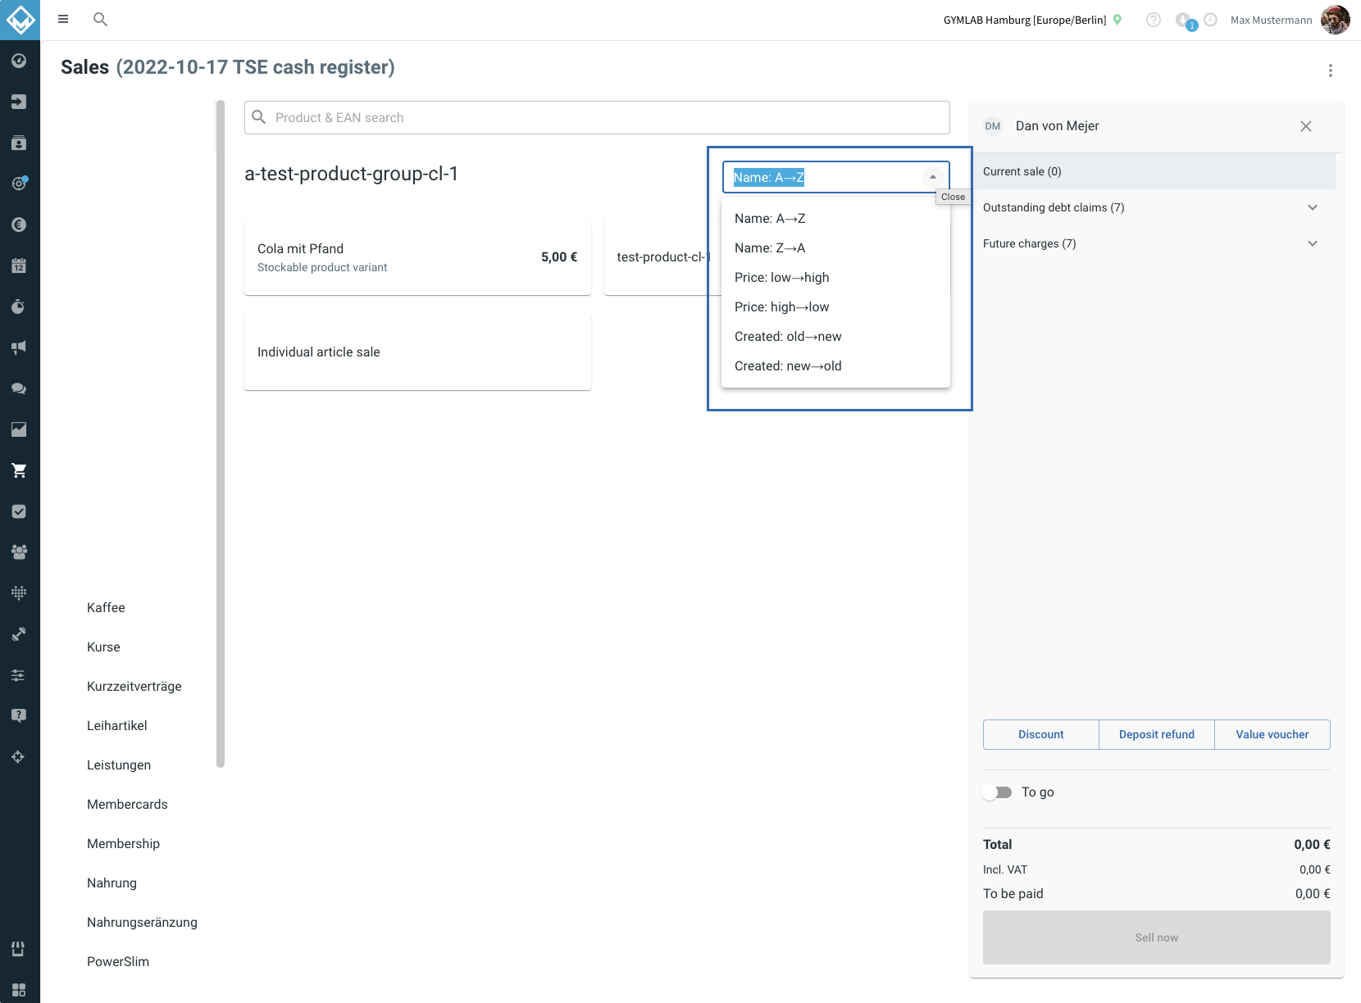Open the store marketplace icon near the sidebar bottom

19,949
